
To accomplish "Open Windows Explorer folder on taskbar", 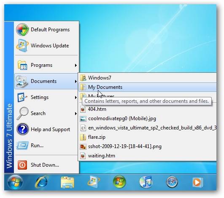I will (67, 182).
